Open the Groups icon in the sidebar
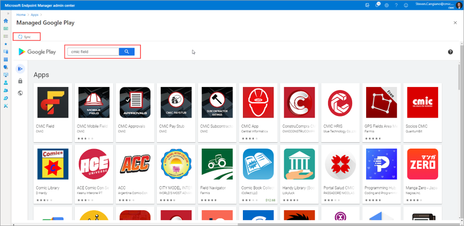Screen dimensions: 464x226 (x=6, y=90)
